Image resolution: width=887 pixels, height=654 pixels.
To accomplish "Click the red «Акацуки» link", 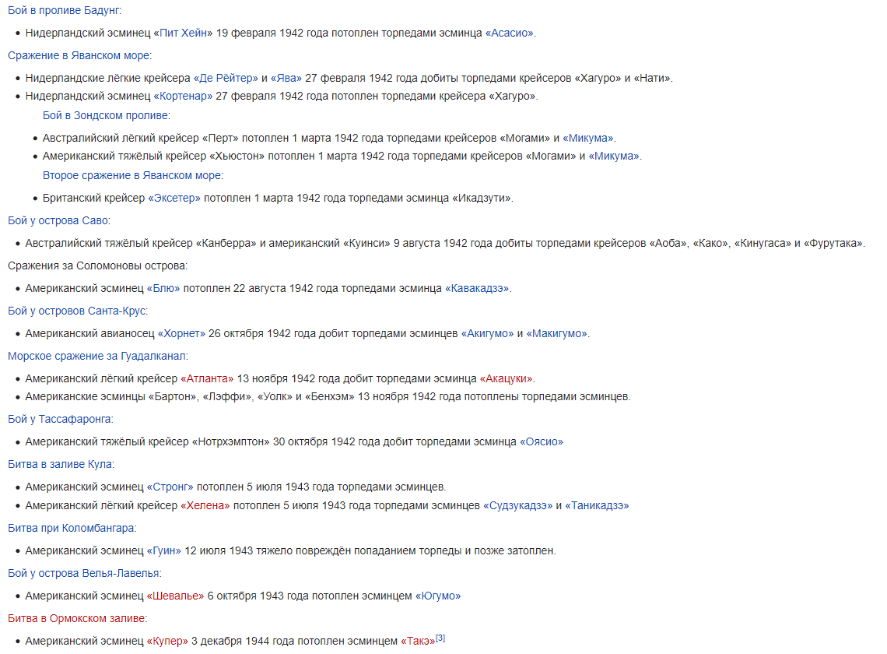I will tap(507, 379).
